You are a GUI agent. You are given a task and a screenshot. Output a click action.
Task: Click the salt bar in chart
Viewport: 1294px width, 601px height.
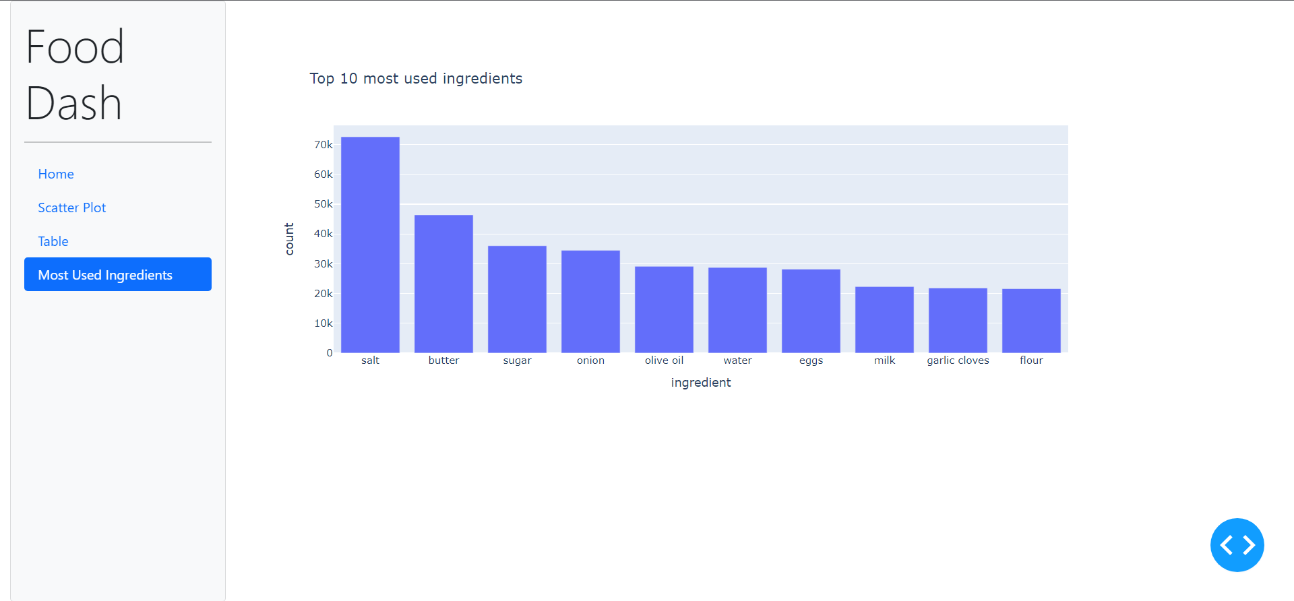[370, 245]
